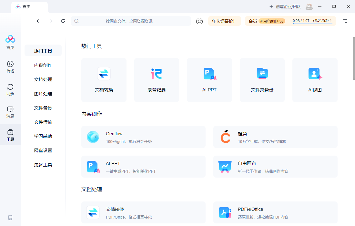Open the 同步 sync sidebar icon

(x=10, y=90)
